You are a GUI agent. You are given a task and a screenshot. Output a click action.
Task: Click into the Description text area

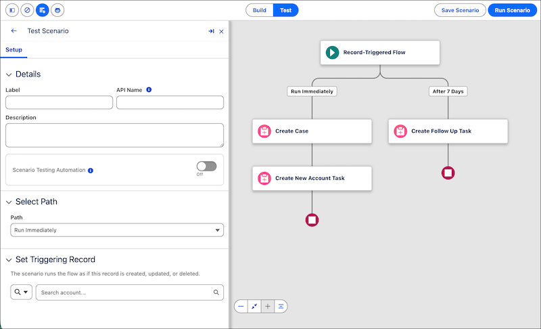[x=114, y=135]
